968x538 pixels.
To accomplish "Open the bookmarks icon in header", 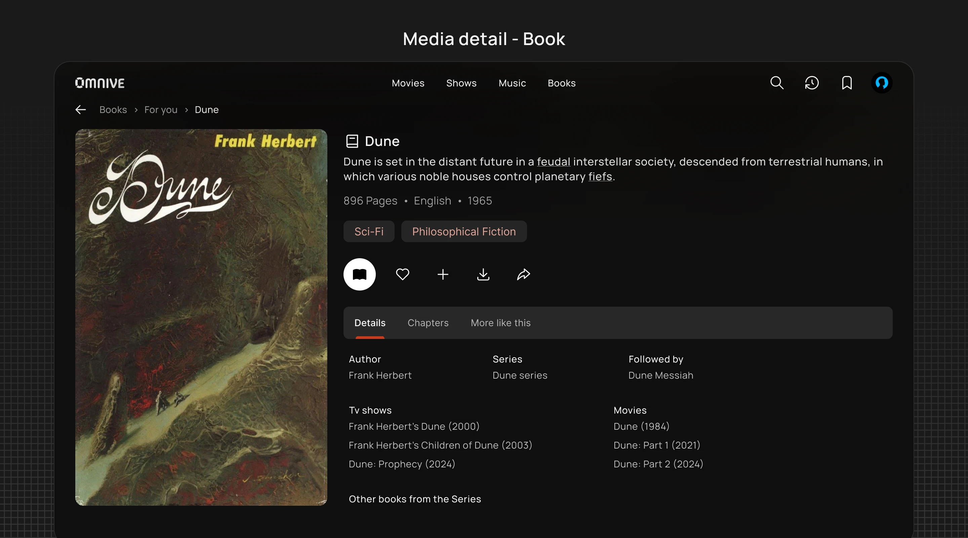I will (847, 83).
